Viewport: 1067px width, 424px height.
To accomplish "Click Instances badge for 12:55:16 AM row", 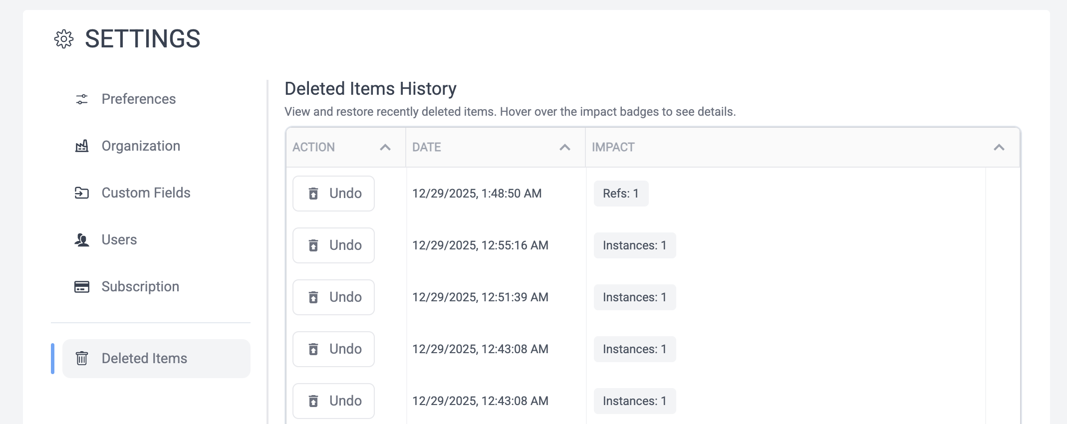I will 634,245.
